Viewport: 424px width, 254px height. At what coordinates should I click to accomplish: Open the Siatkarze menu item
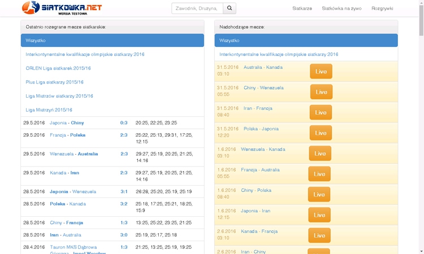[302, 8]
